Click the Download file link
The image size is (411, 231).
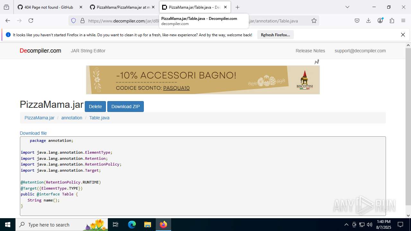[33, 133]
